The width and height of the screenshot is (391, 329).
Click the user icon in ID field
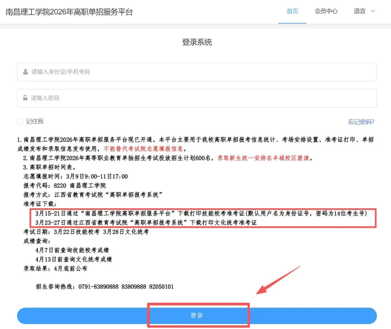(x=25, y=72)
